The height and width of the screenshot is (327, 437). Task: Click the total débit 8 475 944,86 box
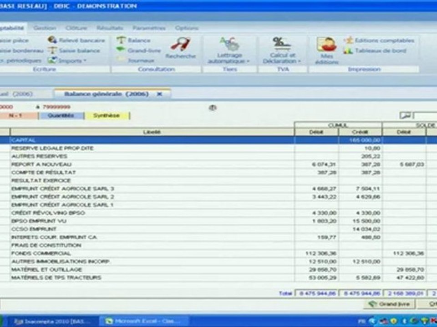point(317,293)
